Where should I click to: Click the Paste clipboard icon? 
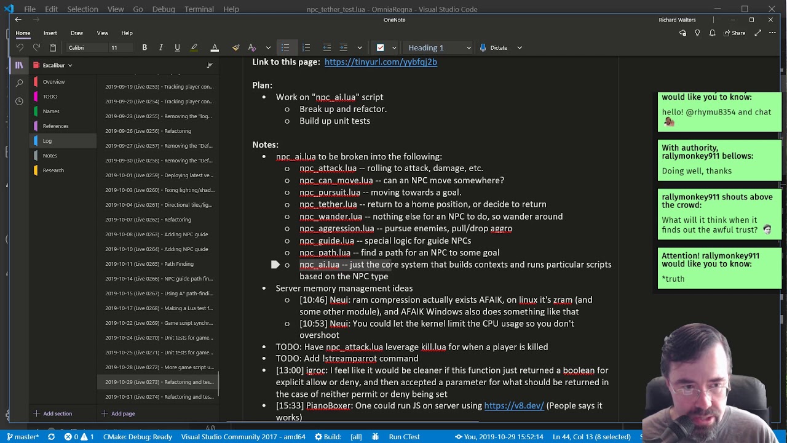53,47
